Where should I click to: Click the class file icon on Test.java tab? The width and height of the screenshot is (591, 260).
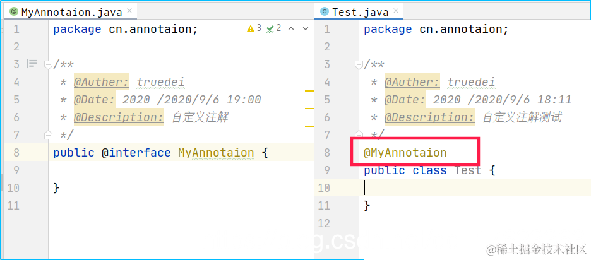point(324,12)
